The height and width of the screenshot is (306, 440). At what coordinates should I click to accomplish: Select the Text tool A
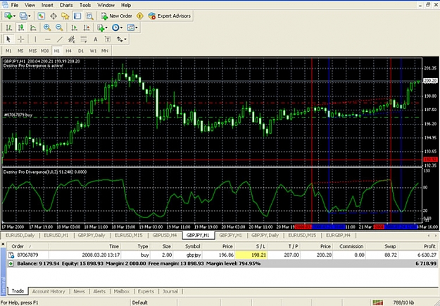click(x=96, y=39)
